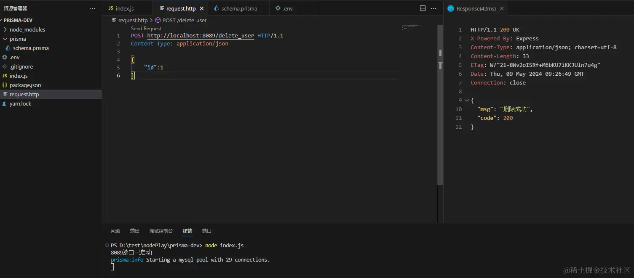This screenshot has height=278, width=634.
Task: Focus the terminal cursor input
Action: (112, 267)
